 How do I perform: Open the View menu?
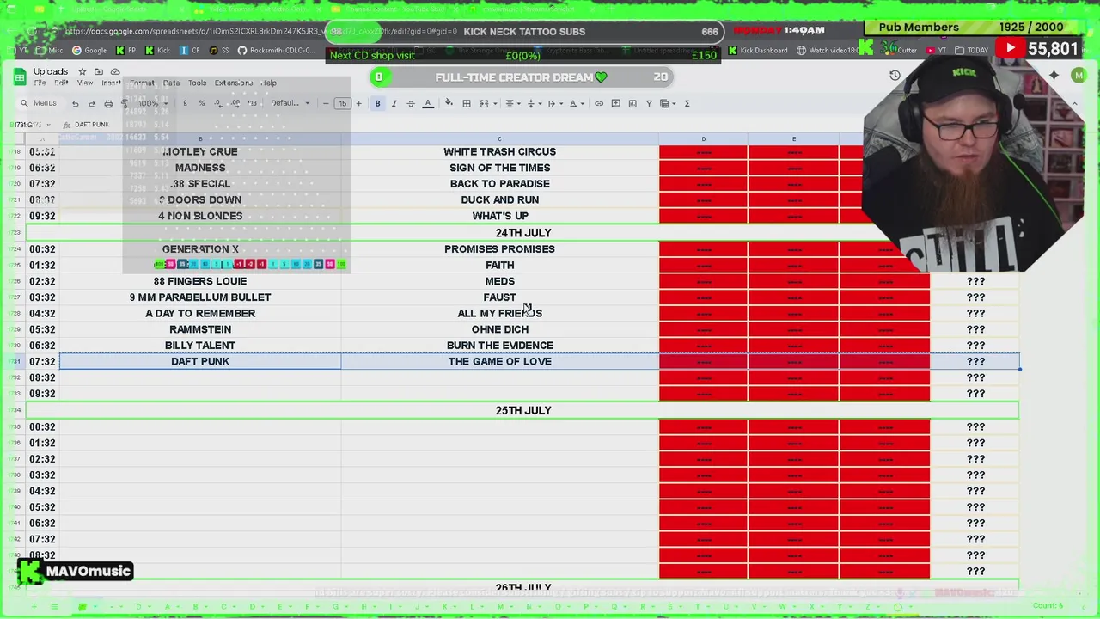(85, 83)
